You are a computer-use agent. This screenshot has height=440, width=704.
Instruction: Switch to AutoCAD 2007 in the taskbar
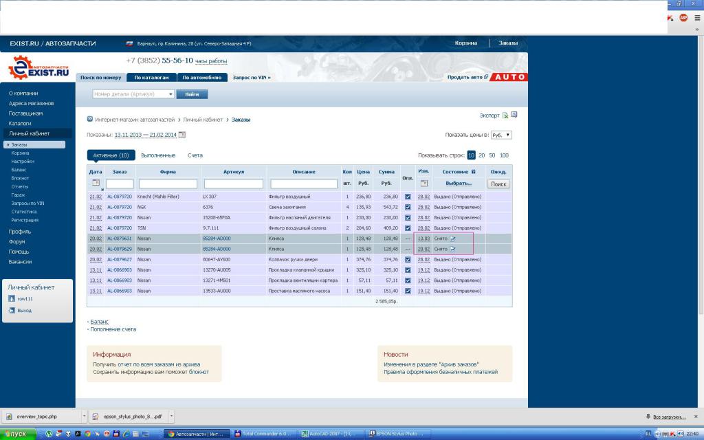click(x=329, y=434)
